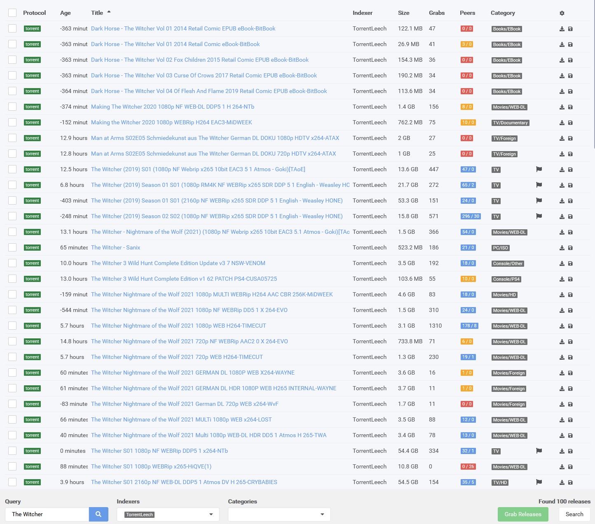Click the search magnifier icon next to Query
The width and height of the screenshot is (595, 524).
(x=98, y=514)
